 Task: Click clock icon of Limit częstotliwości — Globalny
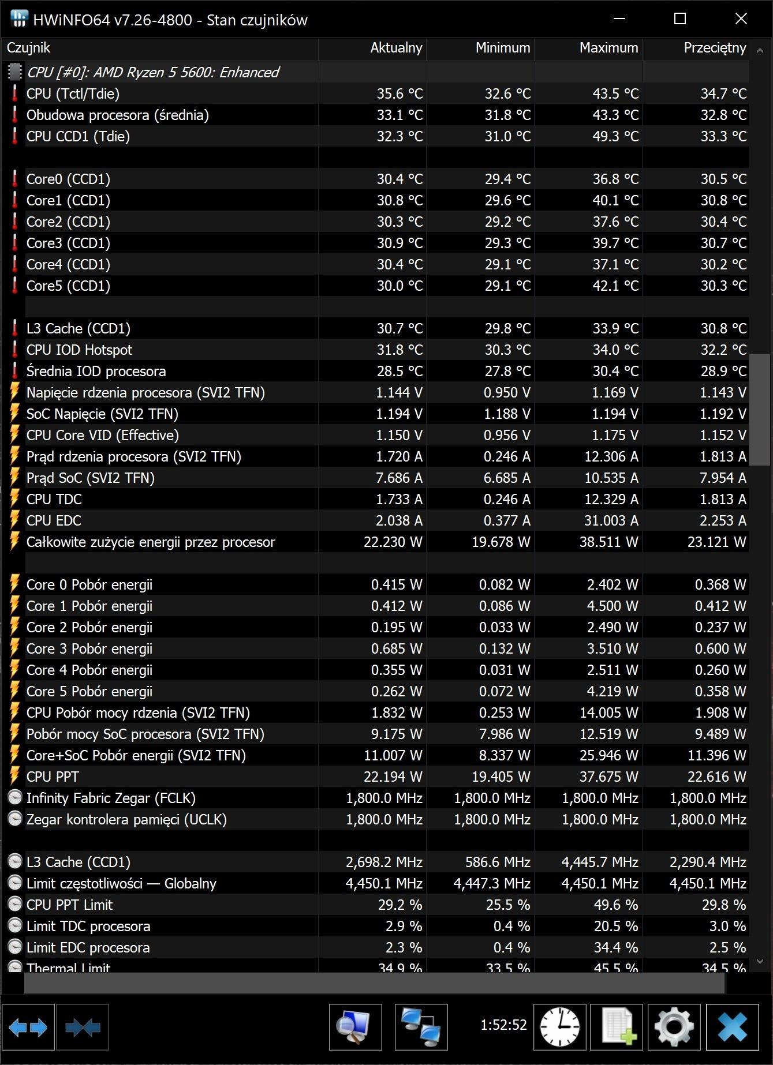(x=14, y=883)
